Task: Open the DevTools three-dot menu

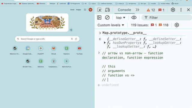Action: click(x=181, y=10)
